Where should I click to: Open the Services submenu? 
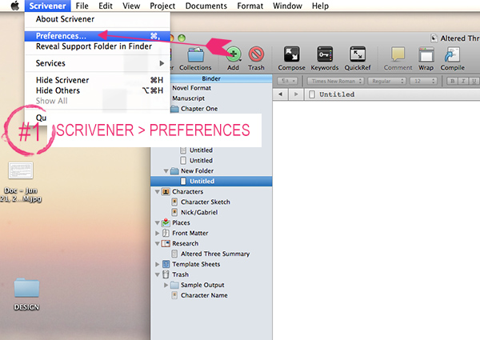click(98, 63)
